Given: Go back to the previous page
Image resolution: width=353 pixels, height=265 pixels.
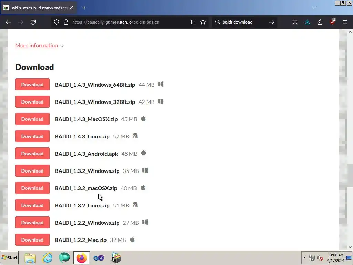Looking at the screenshot, I should click(8, 22).
